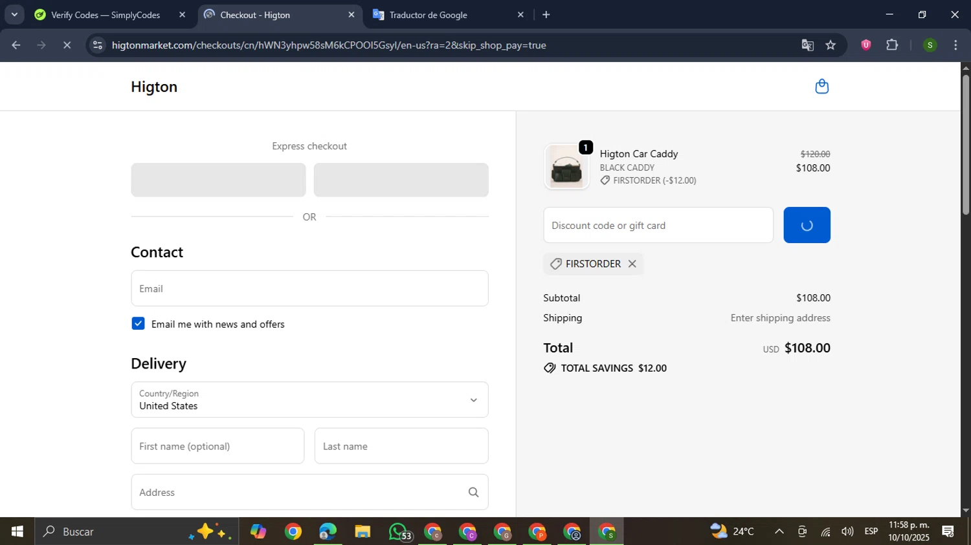Open the Extensions puzzle icon
Viewport: 971px width, 545px height.
point(892,45)
